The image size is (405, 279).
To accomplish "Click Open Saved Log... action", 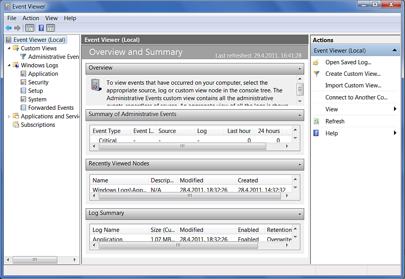I will click(348, 62).
